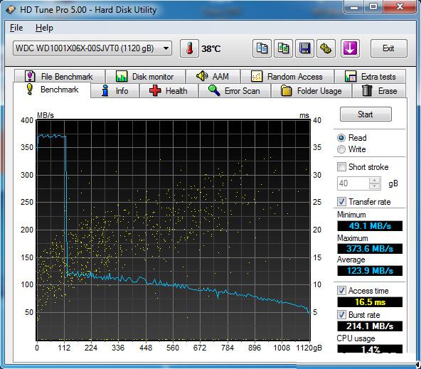Open the File menu
421x369 pixels.
[x=16, y=28]
